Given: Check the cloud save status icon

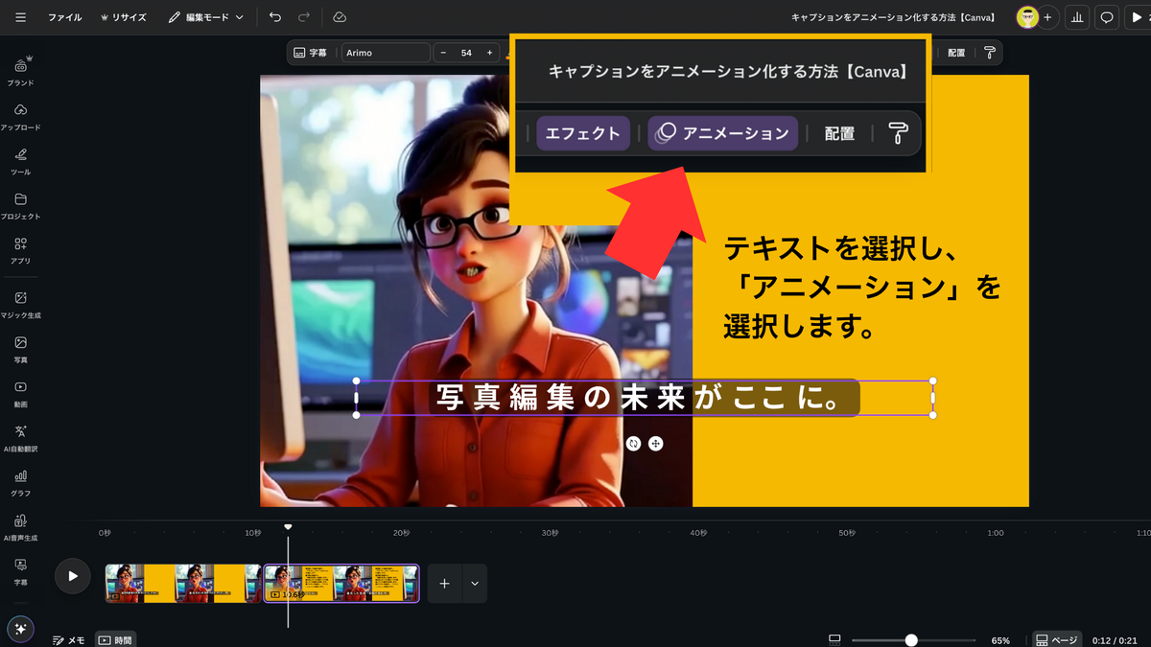Looking at the screenshot, I should [x=340, y=17].
